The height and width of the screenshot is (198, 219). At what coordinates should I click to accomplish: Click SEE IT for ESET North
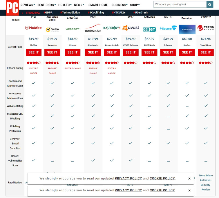(149, 52)
